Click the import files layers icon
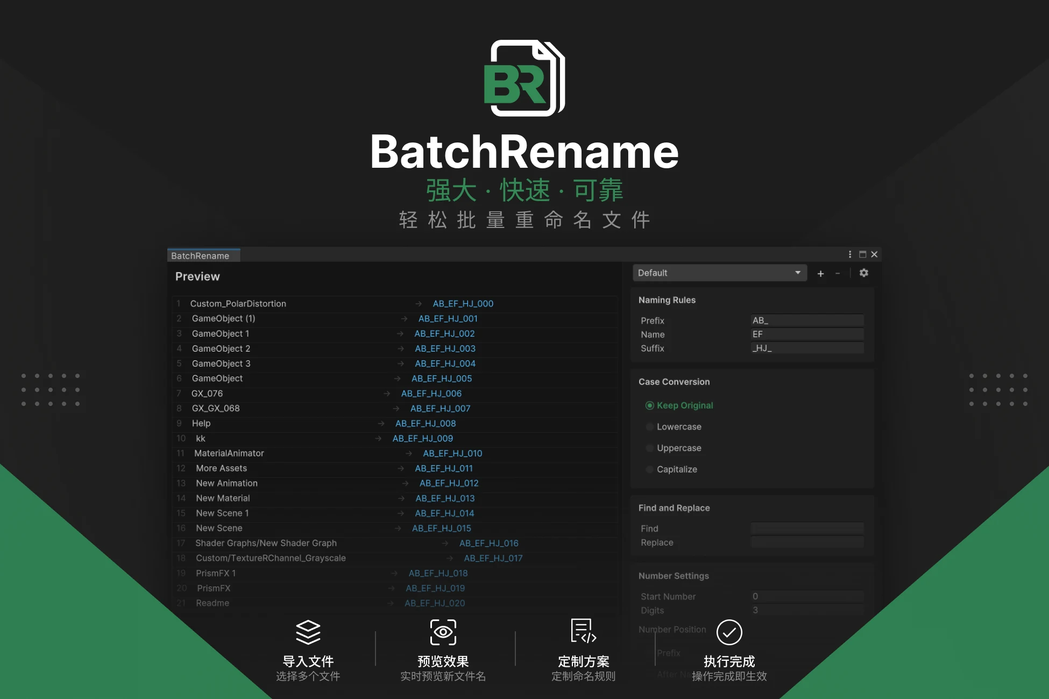 click(308, 632)
